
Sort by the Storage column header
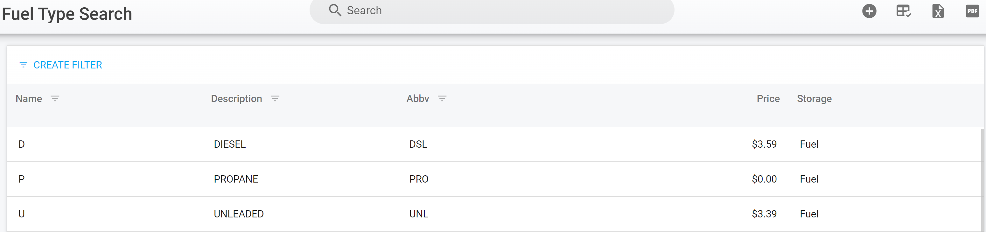click(x=814, y=99)
